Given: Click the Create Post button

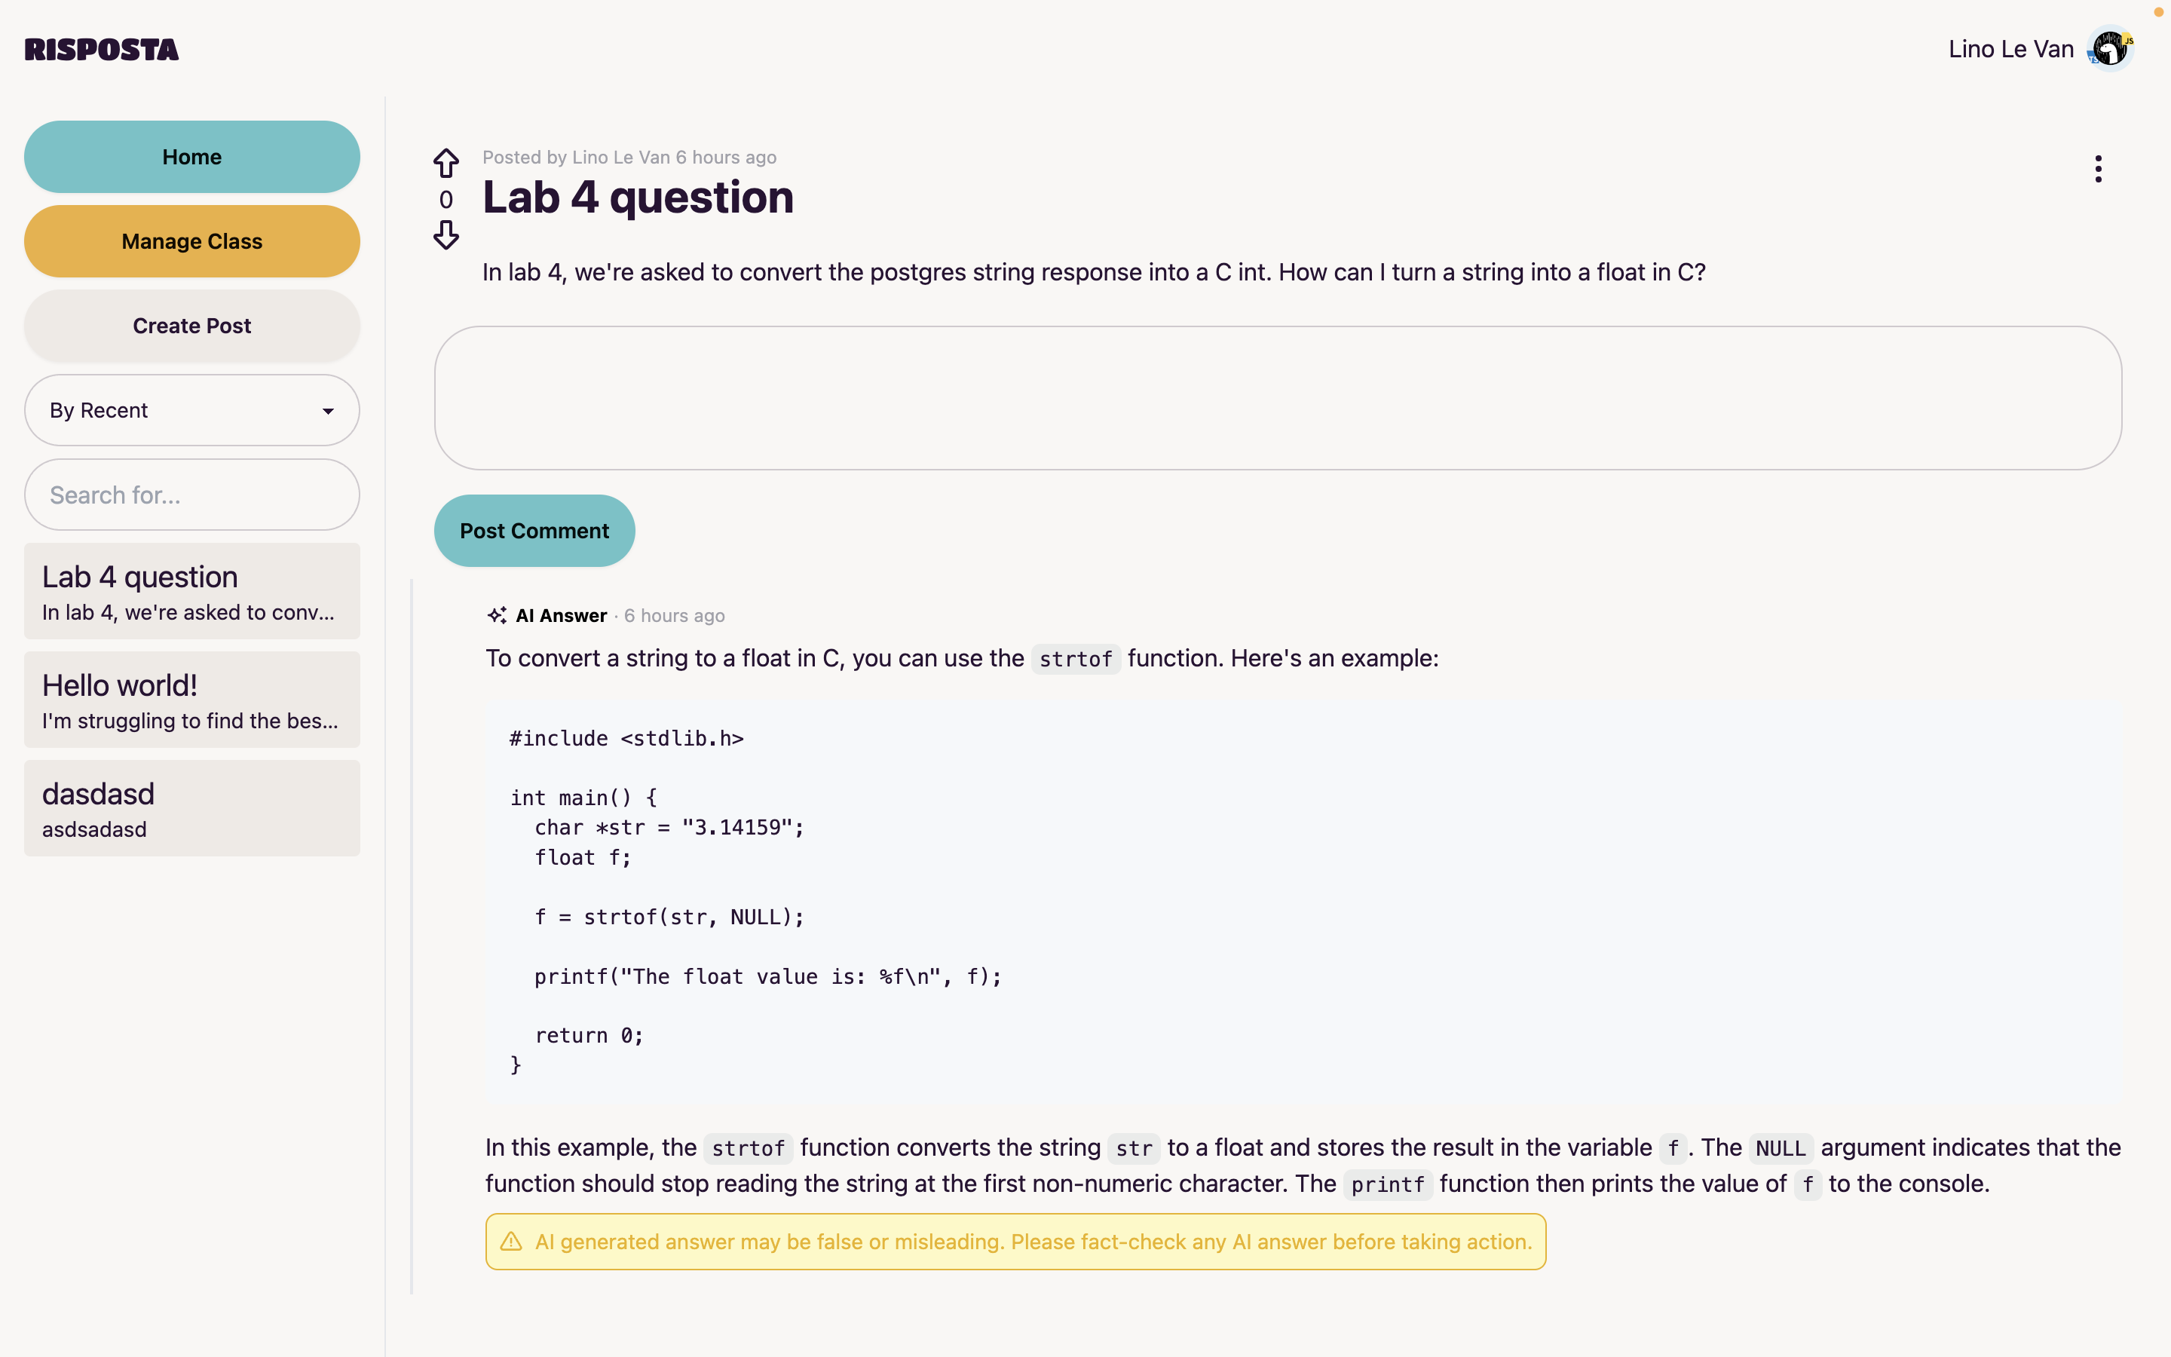Looking at the screenshot, I should click(x=192, y=326).
